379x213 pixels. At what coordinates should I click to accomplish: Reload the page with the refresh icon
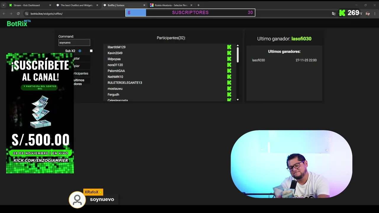18,14
